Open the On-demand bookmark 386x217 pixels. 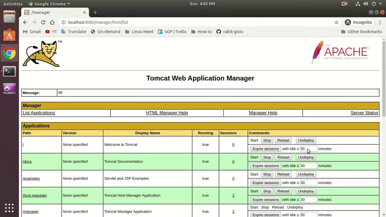pyautogui.click(x=105, y=32)
